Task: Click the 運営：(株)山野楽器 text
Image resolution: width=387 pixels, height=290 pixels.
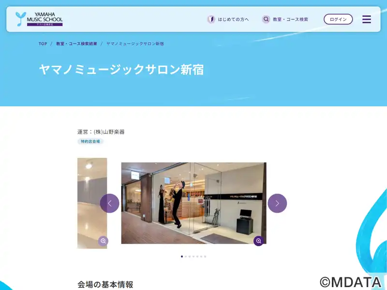Action: [x=101, y=132]
